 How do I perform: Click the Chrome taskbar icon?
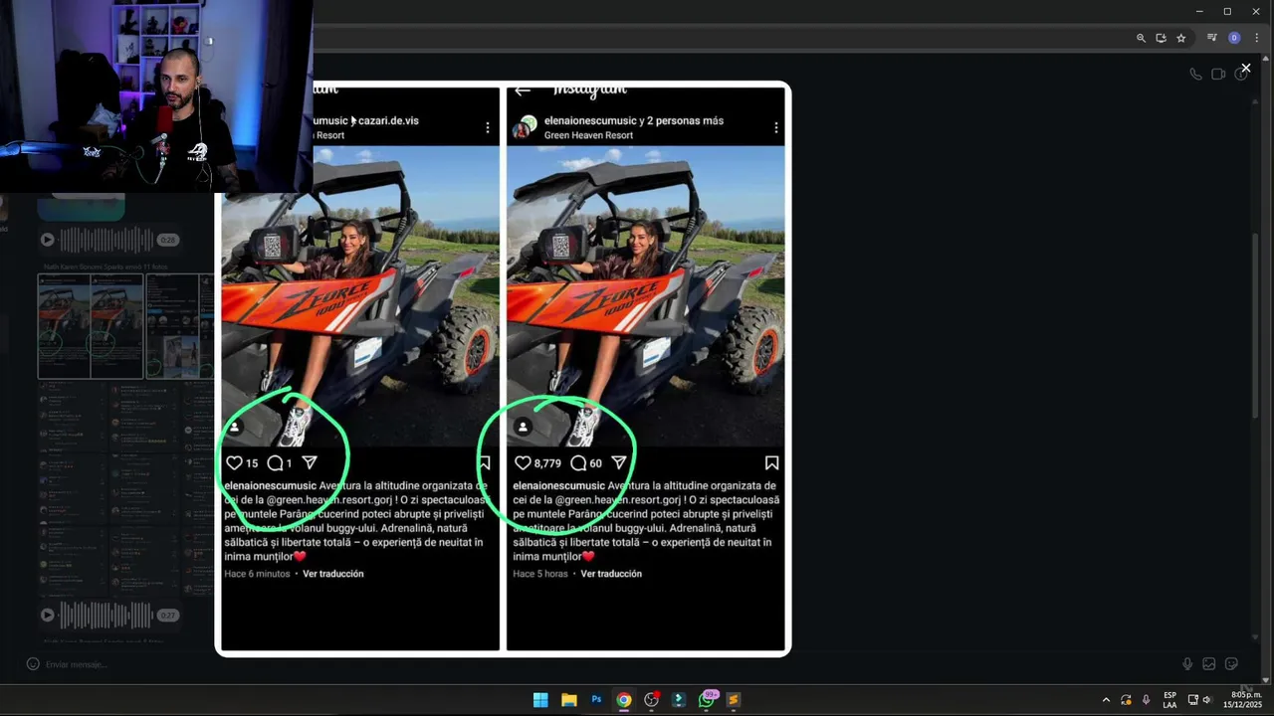pyautogui.click(x=623, y=700)
